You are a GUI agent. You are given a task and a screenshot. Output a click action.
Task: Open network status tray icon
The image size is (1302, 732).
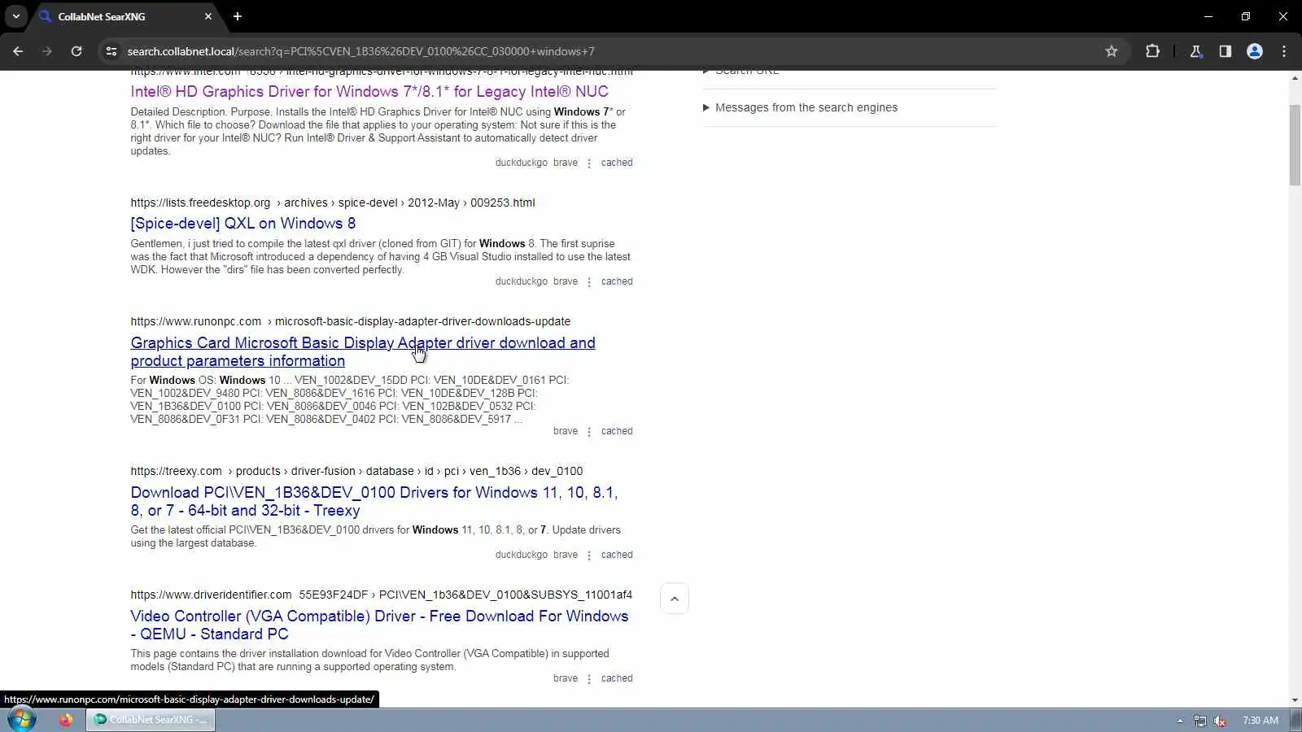[1200, 721]
